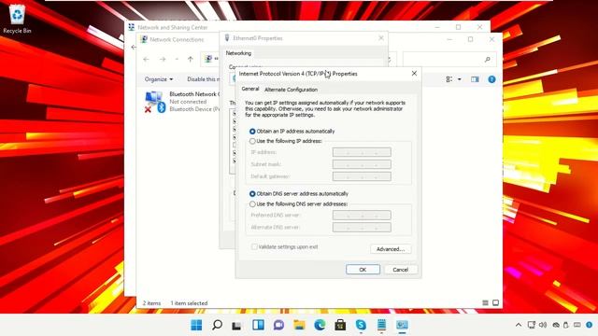
Task: Open Help in Network Connections
Action: click(492, 79)
